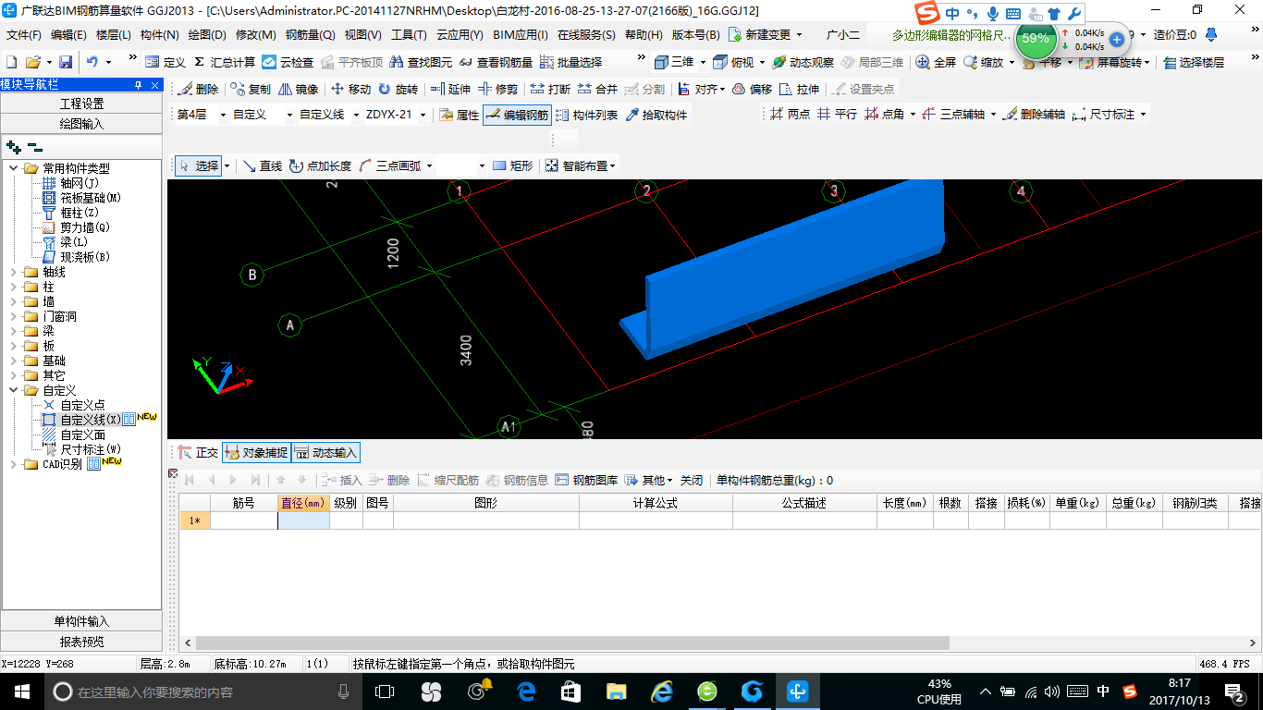Click 全屏 fullscreen zoom tool
Viewport: 1263px width, 710px height.
click(x=936, y=62)
